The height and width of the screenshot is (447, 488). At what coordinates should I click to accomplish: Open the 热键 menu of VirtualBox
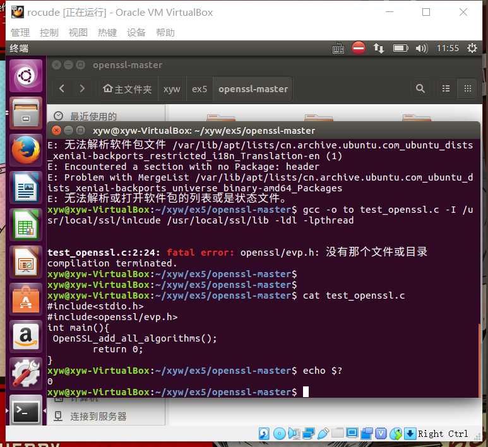pos(107,32)
